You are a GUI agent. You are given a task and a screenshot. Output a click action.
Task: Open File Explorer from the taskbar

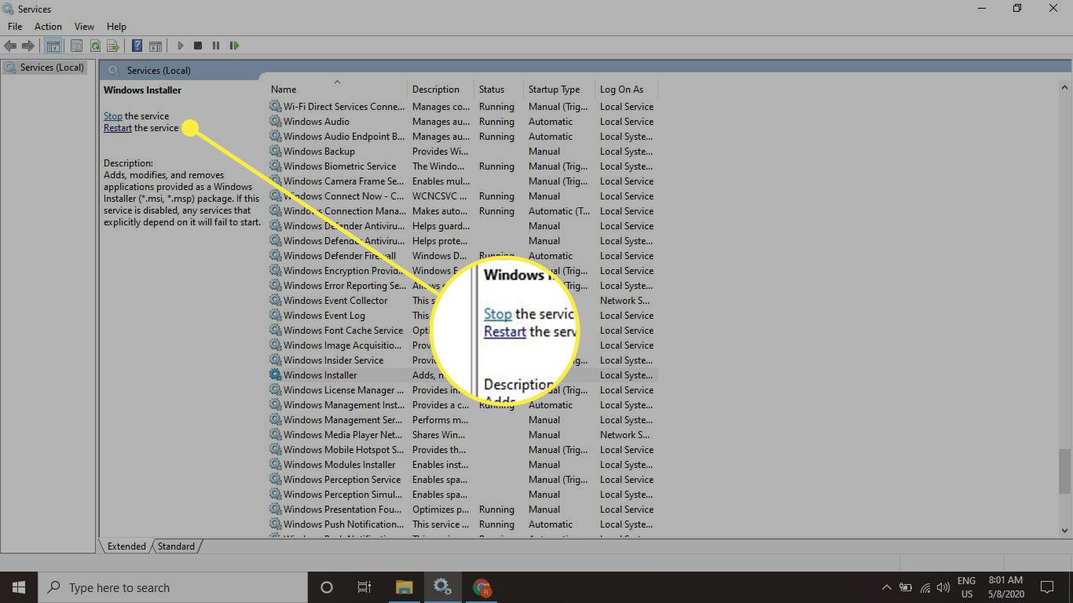point(404,587)
